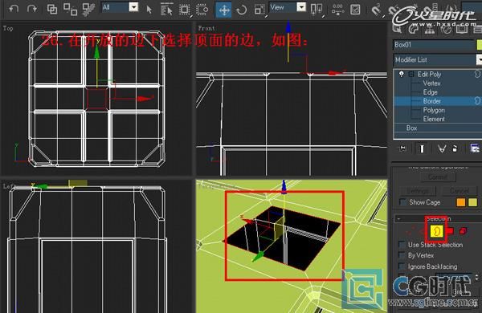Open the Hierarchy panel tab icon

(x=430, y=29)
